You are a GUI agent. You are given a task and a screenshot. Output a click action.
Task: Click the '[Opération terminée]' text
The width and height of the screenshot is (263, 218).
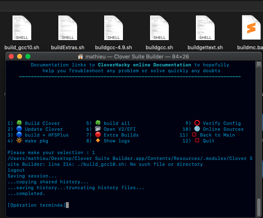pos(37,205)
